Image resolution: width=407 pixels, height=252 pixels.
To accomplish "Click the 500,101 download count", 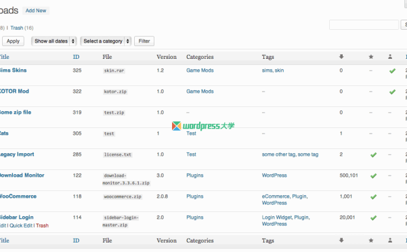I will (349, 175).
